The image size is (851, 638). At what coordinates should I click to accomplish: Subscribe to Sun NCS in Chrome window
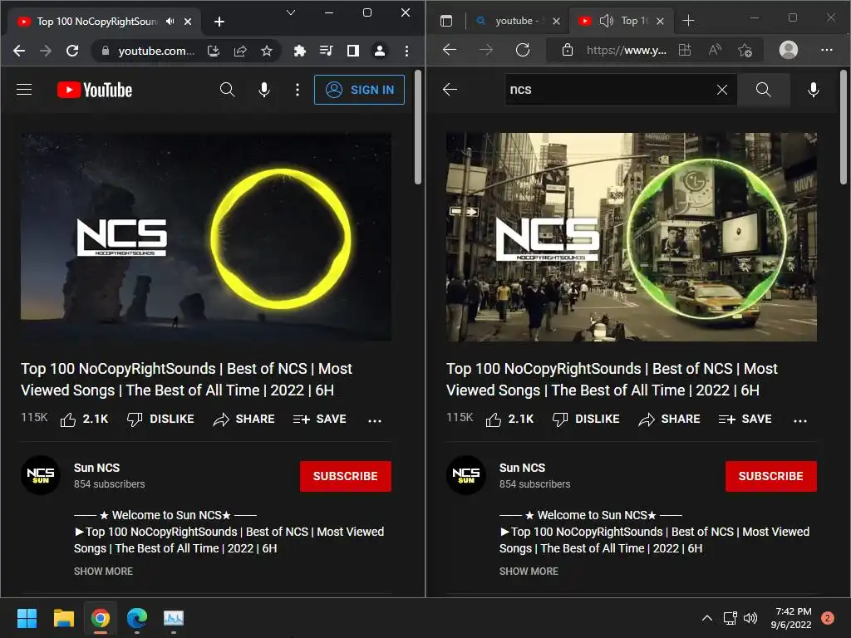(345, 476)
